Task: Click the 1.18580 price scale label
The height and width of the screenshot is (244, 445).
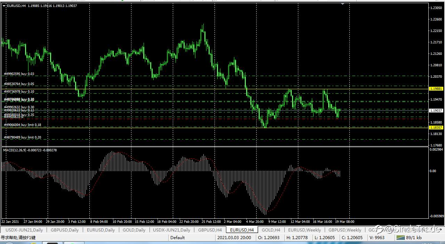Action: pos(436,123)
